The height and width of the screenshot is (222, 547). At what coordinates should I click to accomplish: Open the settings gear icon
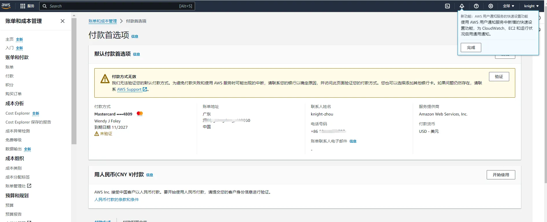(490, 6)
